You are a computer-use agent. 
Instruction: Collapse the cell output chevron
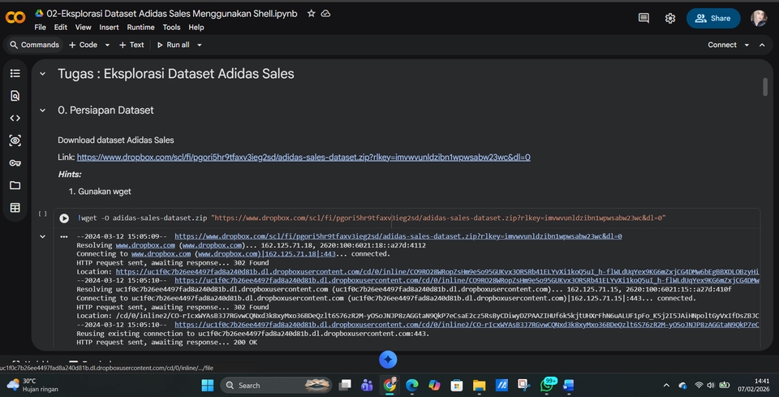pyautogui.click(x=43, y=236)
